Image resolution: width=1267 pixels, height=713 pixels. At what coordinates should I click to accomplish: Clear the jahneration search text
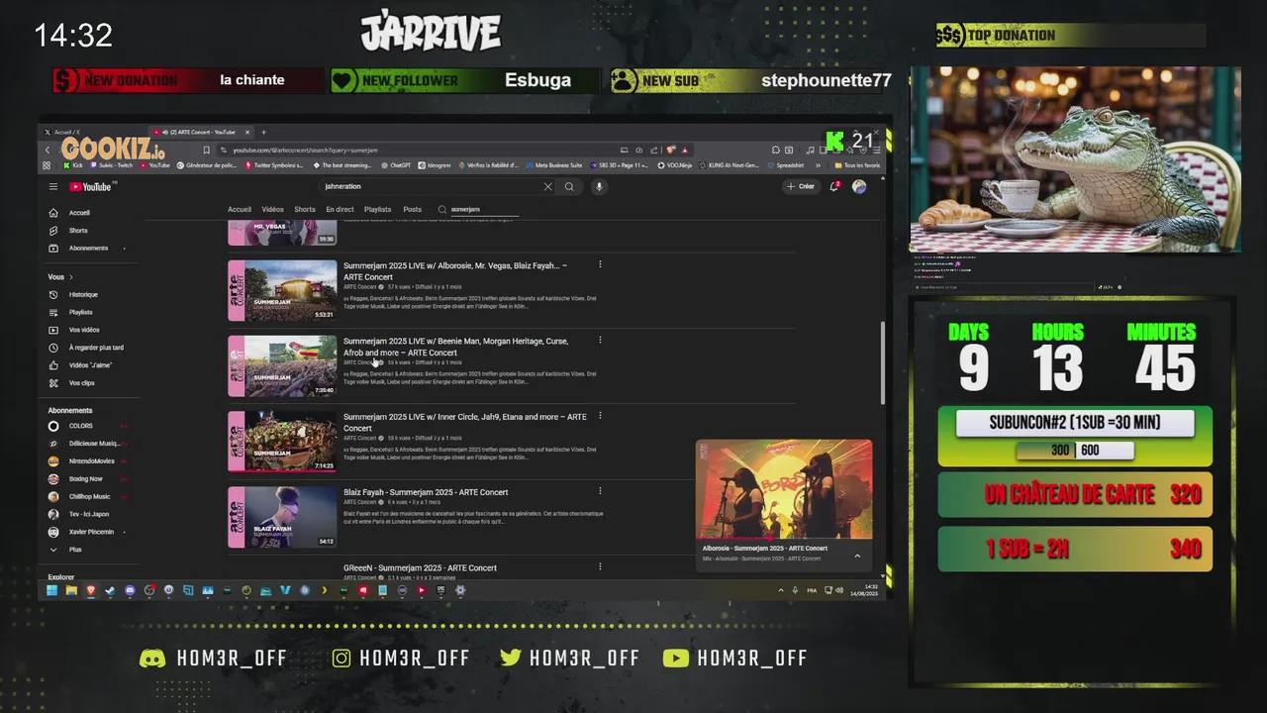coord(547,186)
